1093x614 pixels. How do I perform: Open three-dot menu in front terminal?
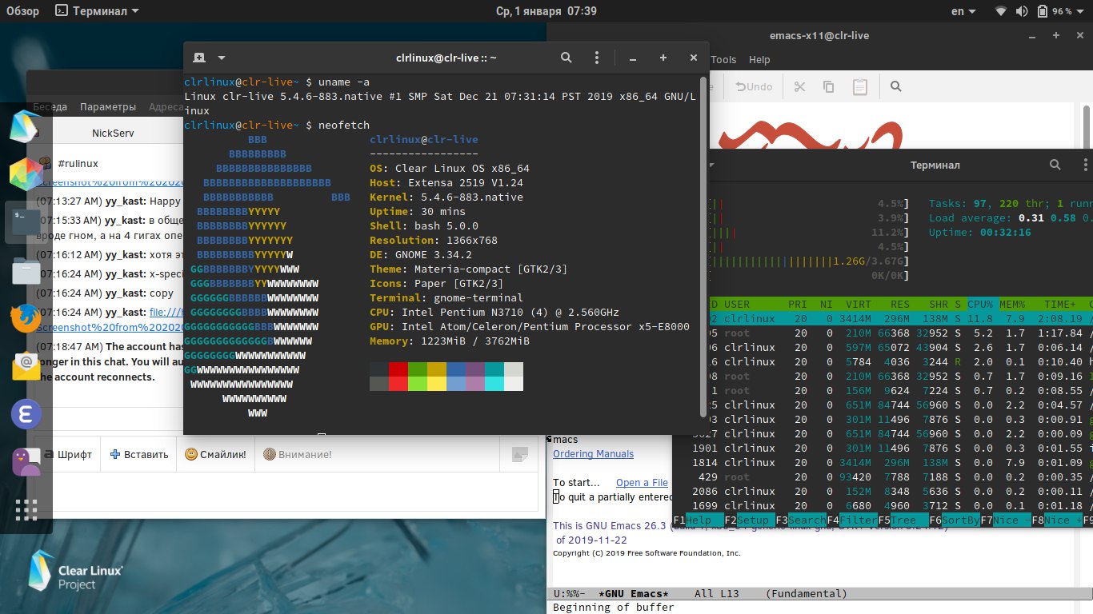click(x=596, y=58)
